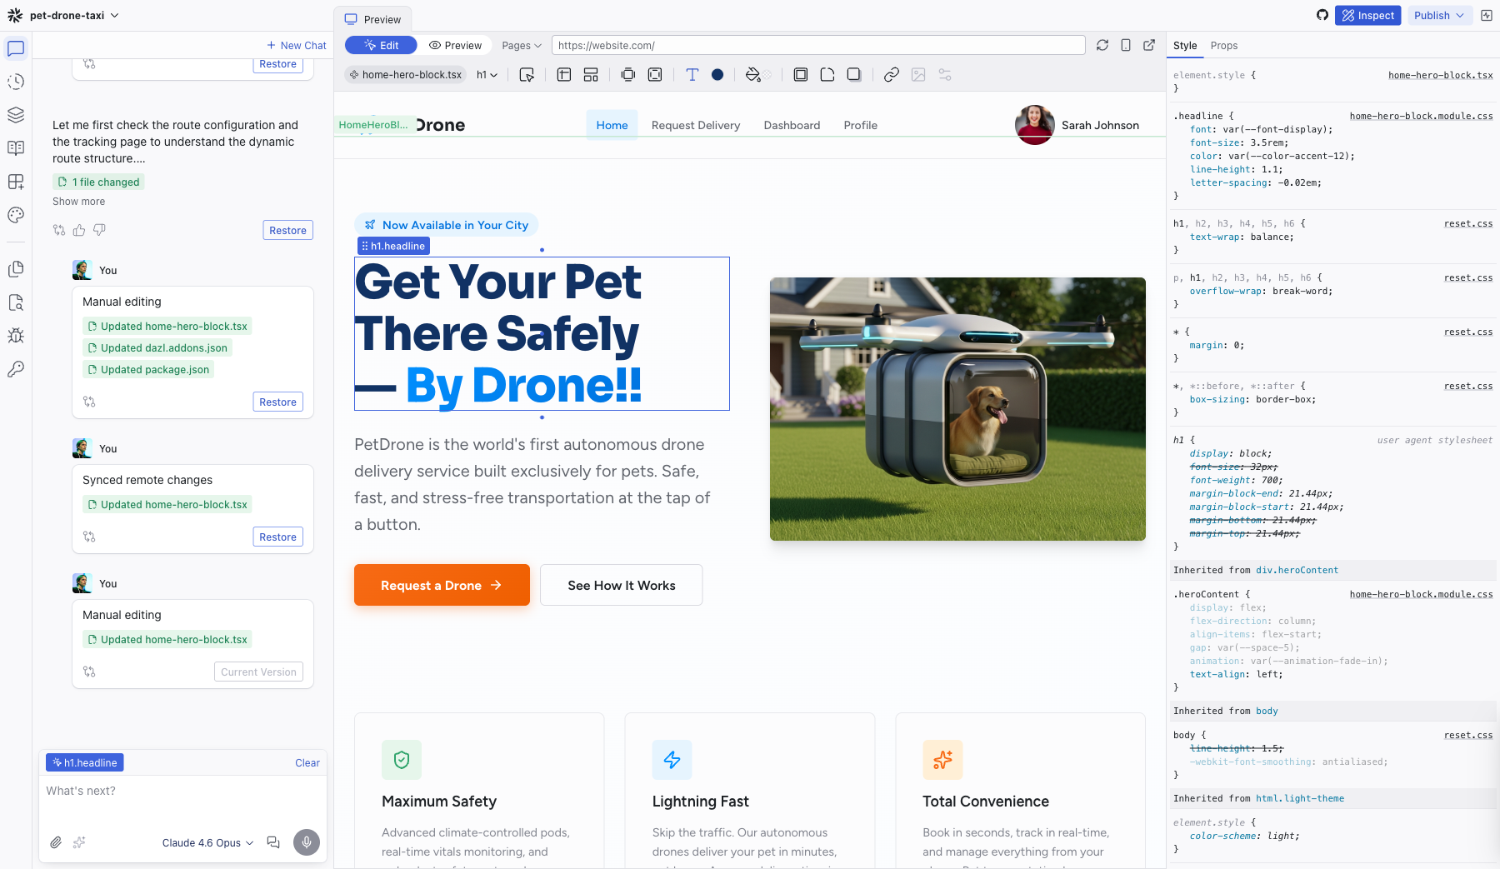Open the secrets key icon
The image size is (1500, 869).
tap(16, 369)
